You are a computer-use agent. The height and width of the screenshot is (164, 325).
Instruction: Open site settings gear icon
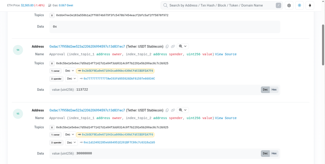[x=289, y=5]
